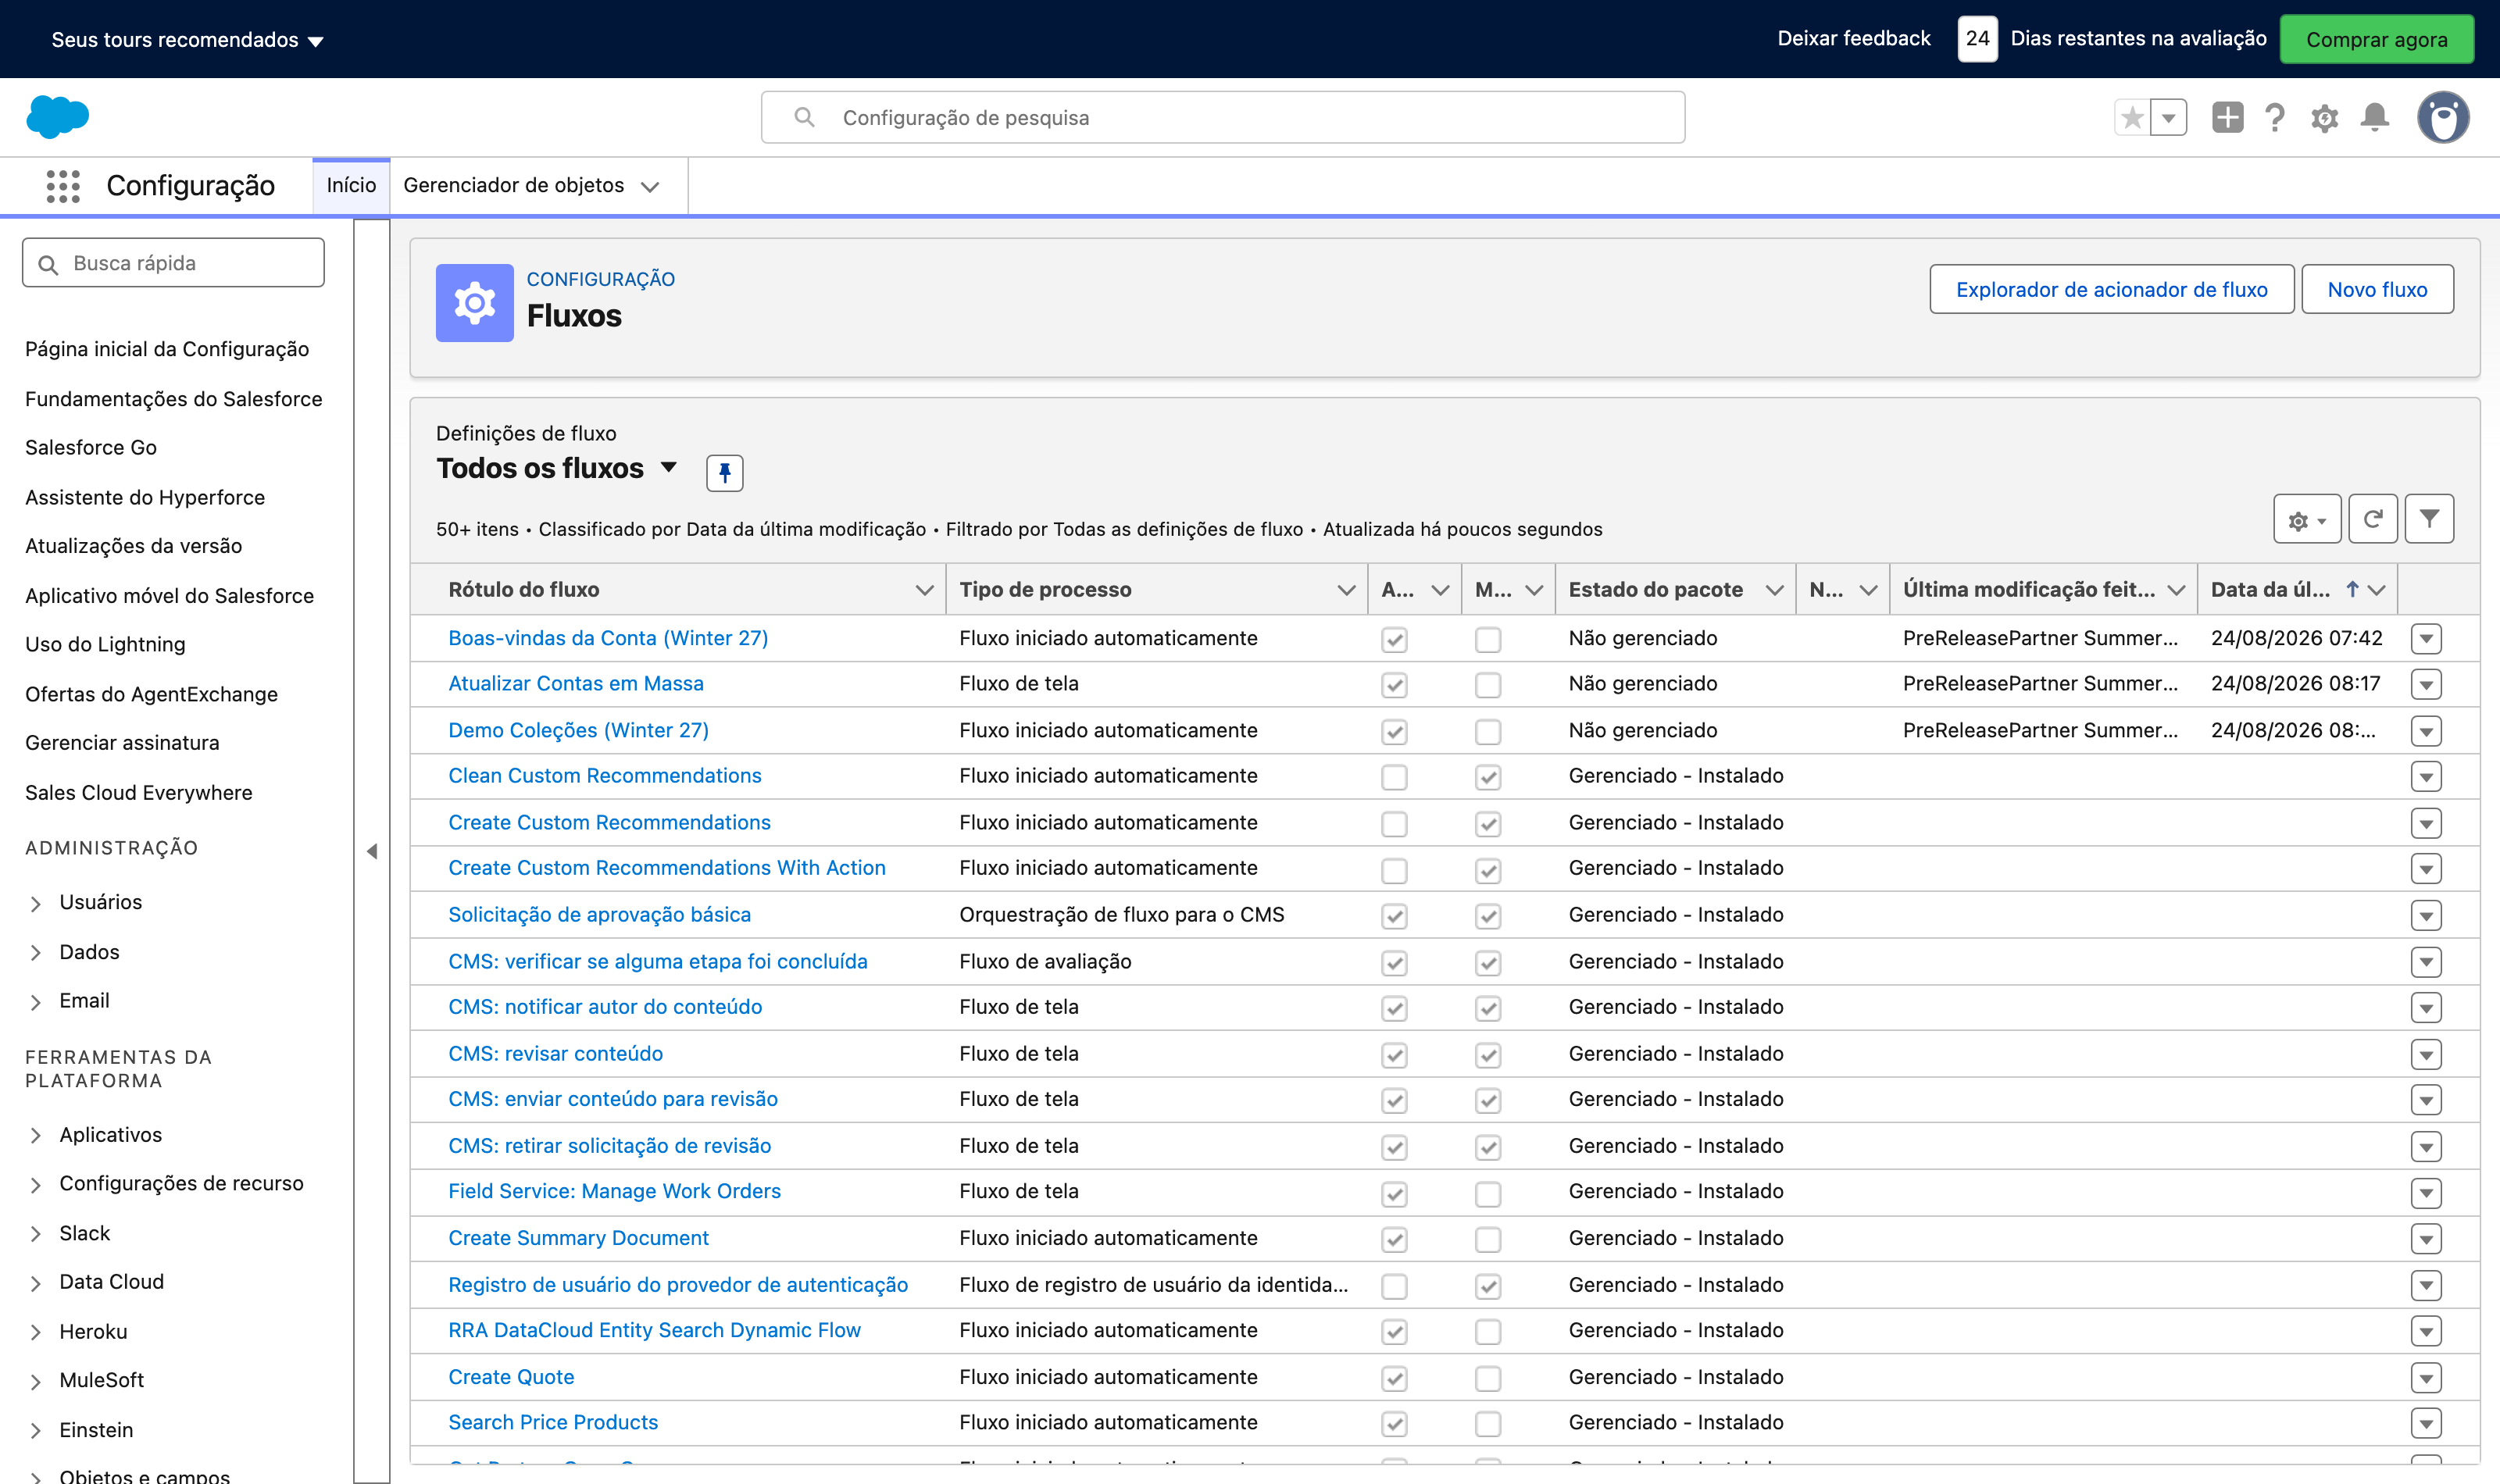The height and width of the screenshot is (1484, 2500).
Task: Sort by Data da última modificação arrow
Action: [x=2352, y=590]
